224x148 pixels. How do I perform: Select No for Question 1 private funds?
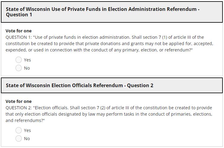click(x=19, y=68)
